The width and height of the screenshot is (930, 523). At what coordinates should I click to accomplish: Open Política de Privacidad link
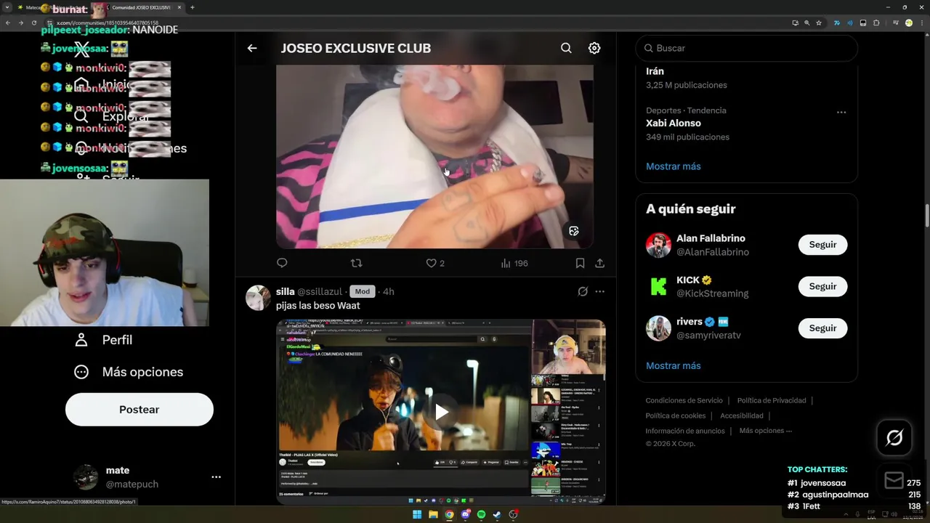(x=772, y=400)
